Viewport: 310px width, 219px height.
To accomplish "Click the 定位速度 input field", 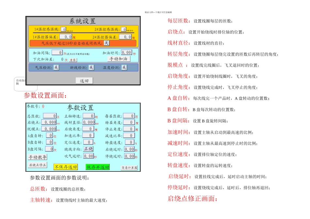I will [88, 142].
